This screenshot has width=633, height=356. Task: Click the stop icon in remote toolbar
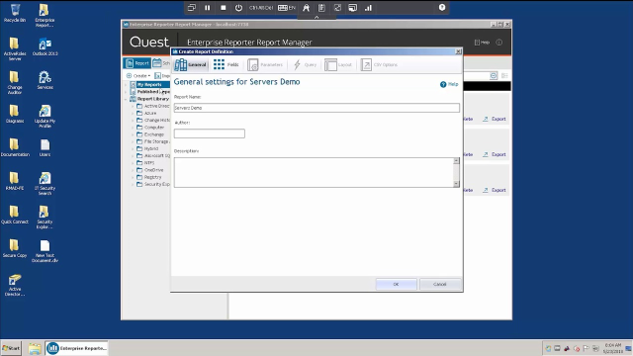click(223, 8)
